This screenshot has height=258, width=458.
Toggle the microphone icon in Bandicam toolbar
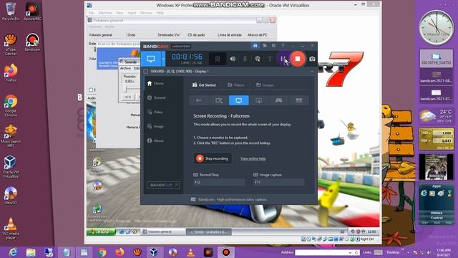pyautogui.click(x=245, y=59)
